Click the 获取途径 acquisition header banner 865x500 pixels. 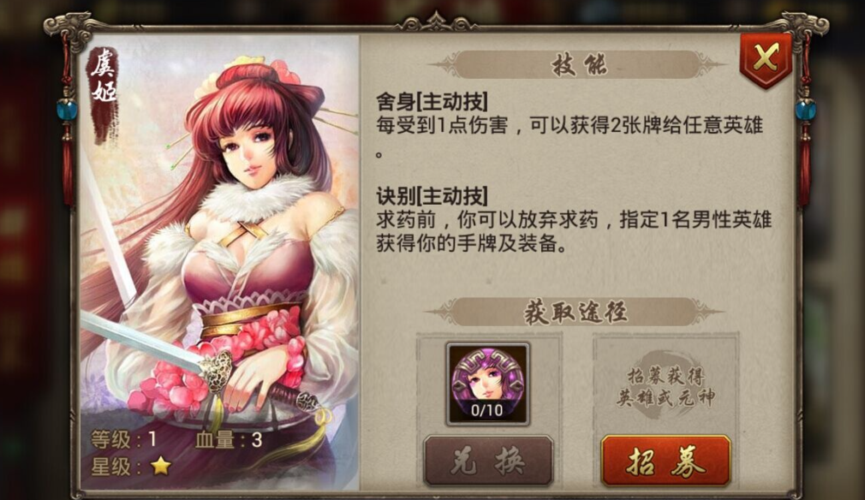[575, 312]
